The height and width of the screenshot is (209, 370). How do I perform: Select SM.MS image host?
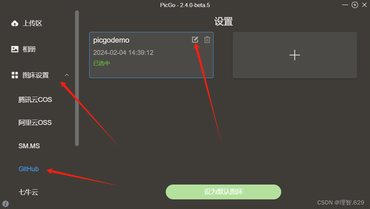click(x=29, y=146)
